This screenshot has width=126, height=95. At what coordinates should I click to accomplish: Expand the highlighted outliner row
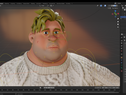(125, 17)
